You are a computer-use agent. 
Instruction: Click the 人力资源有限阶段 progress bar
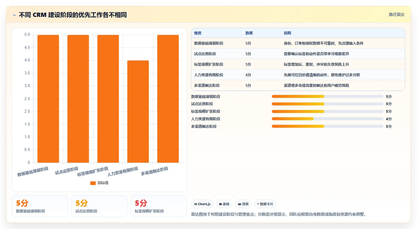click(x=328, y=119)
